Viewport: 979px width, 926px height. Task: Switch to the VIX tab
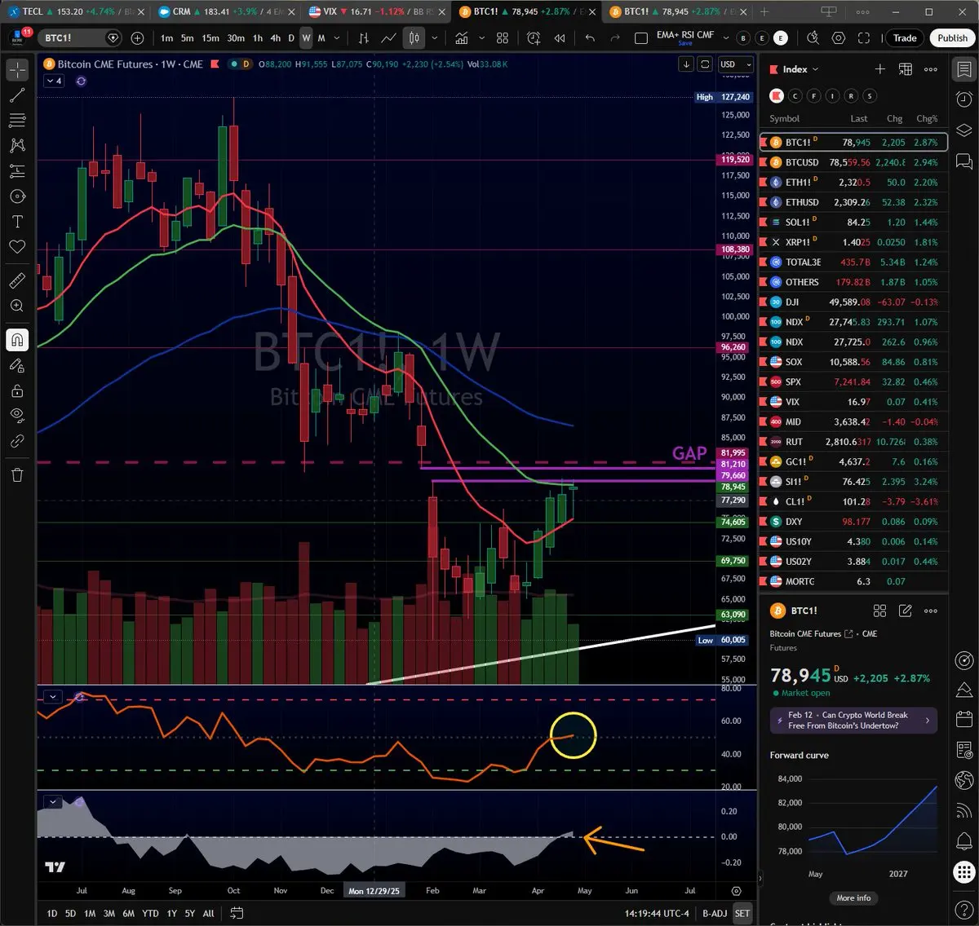(374, 11)
